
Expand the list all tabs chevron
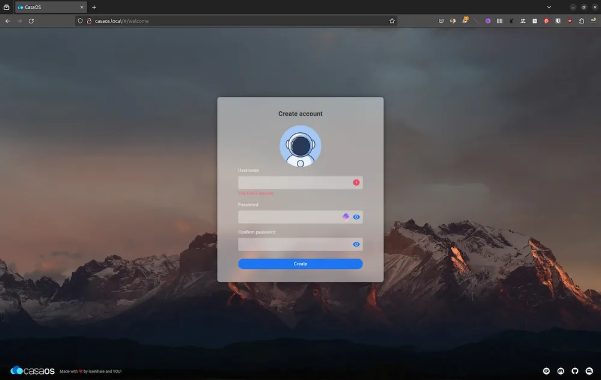(x=549, y=7)
